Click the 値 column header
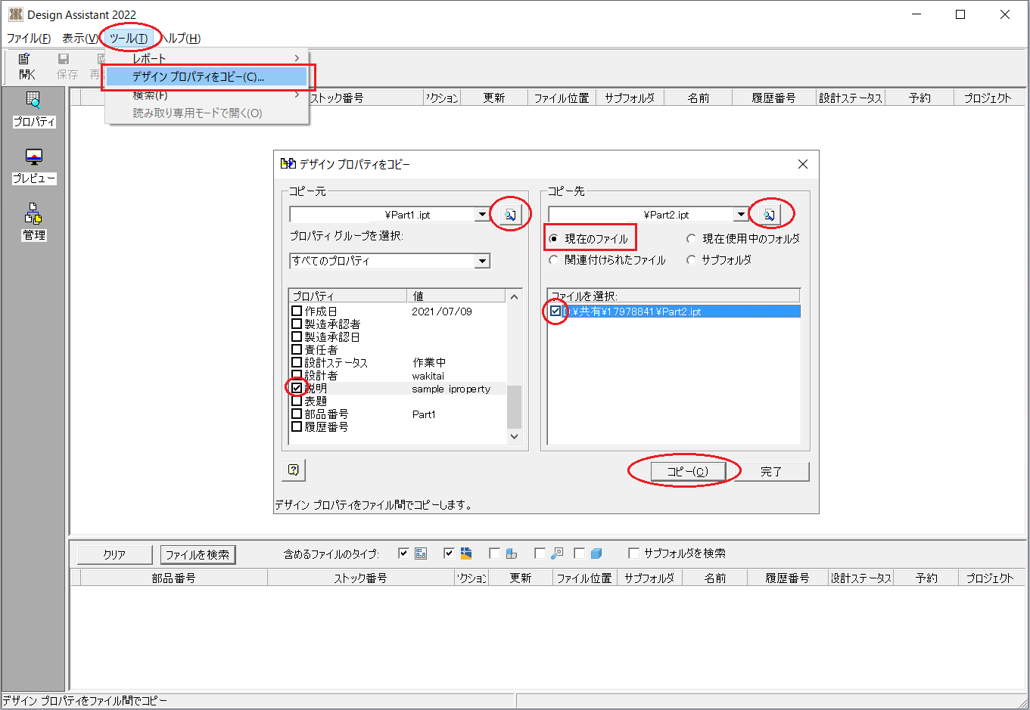The height and width of the screenshot is (710, 1030). point(457,296)
